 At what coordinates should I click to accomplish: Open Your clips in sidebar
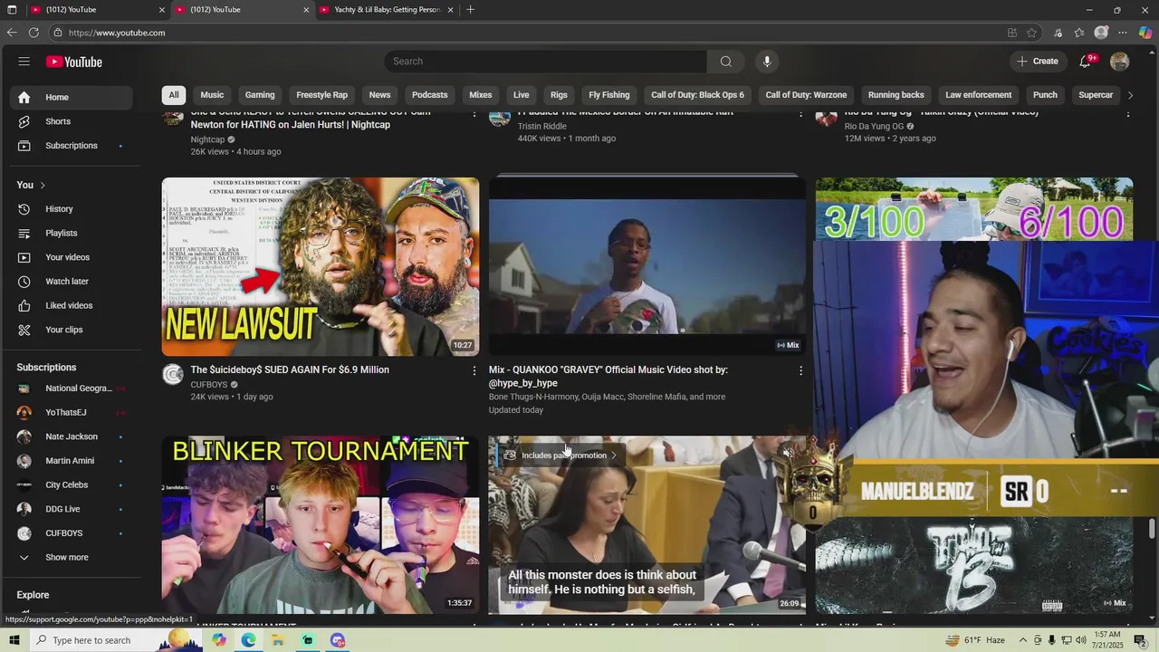[71, 330]
